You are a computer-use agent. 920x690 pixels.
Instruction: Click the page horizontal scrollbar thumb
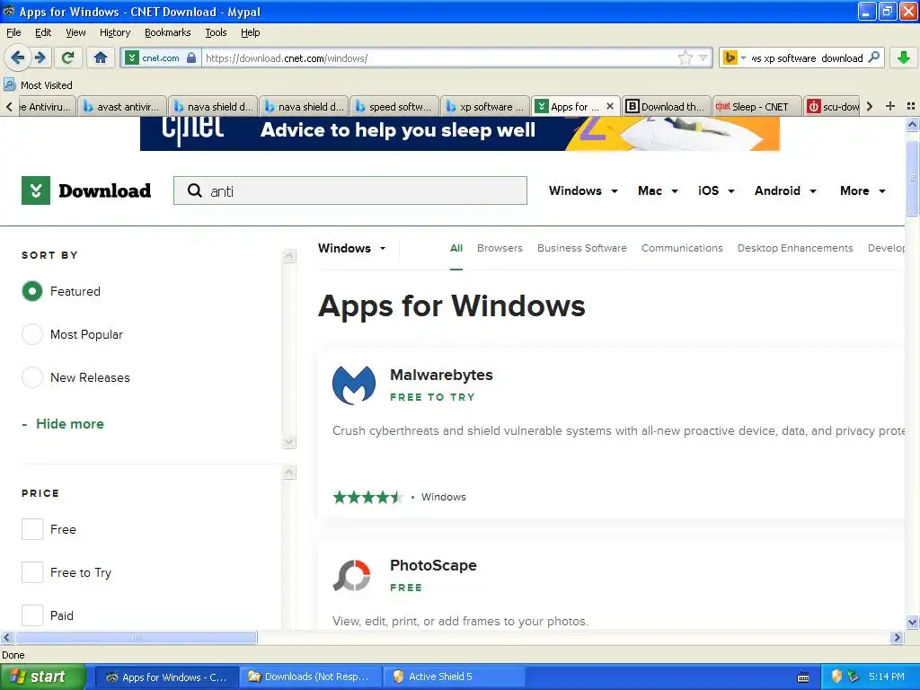(137, 637)
